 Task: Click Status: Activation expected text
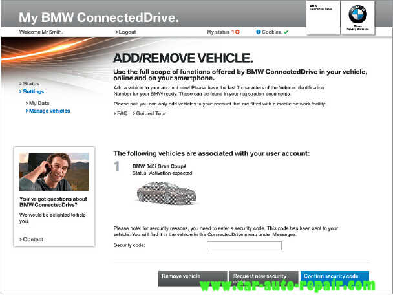click(x=162, y=173)
